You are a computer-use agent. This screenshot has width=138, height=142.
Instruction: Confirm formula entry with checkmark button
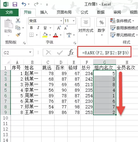point(60,52)
